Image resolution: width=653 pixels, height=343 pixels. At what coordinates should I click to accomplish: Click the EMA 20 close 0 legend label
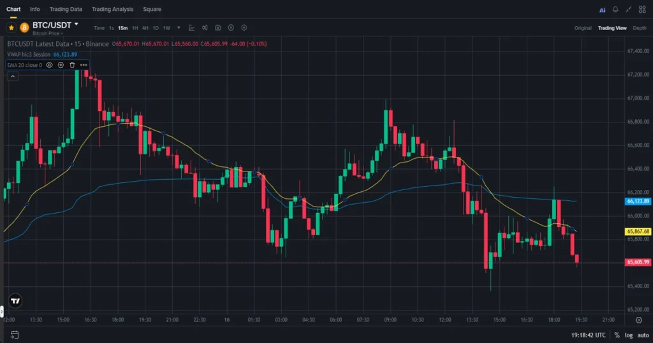click(x=25, y=65)
